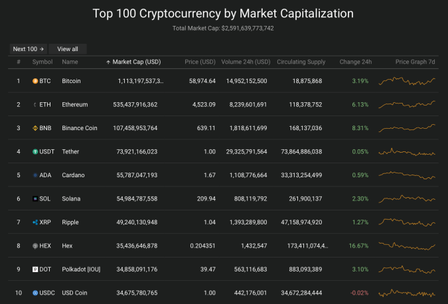Open Tether 7-day price graph
Screen dimensions: 448x304
coord(407,152)
